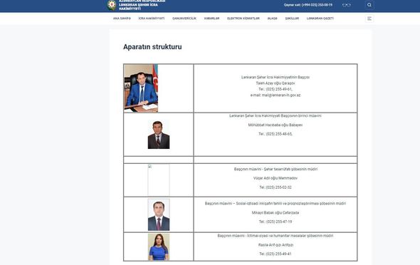Open the hamburger menu icon beside navigation
The height and width of the screenshot is (265, 420).
369,19
